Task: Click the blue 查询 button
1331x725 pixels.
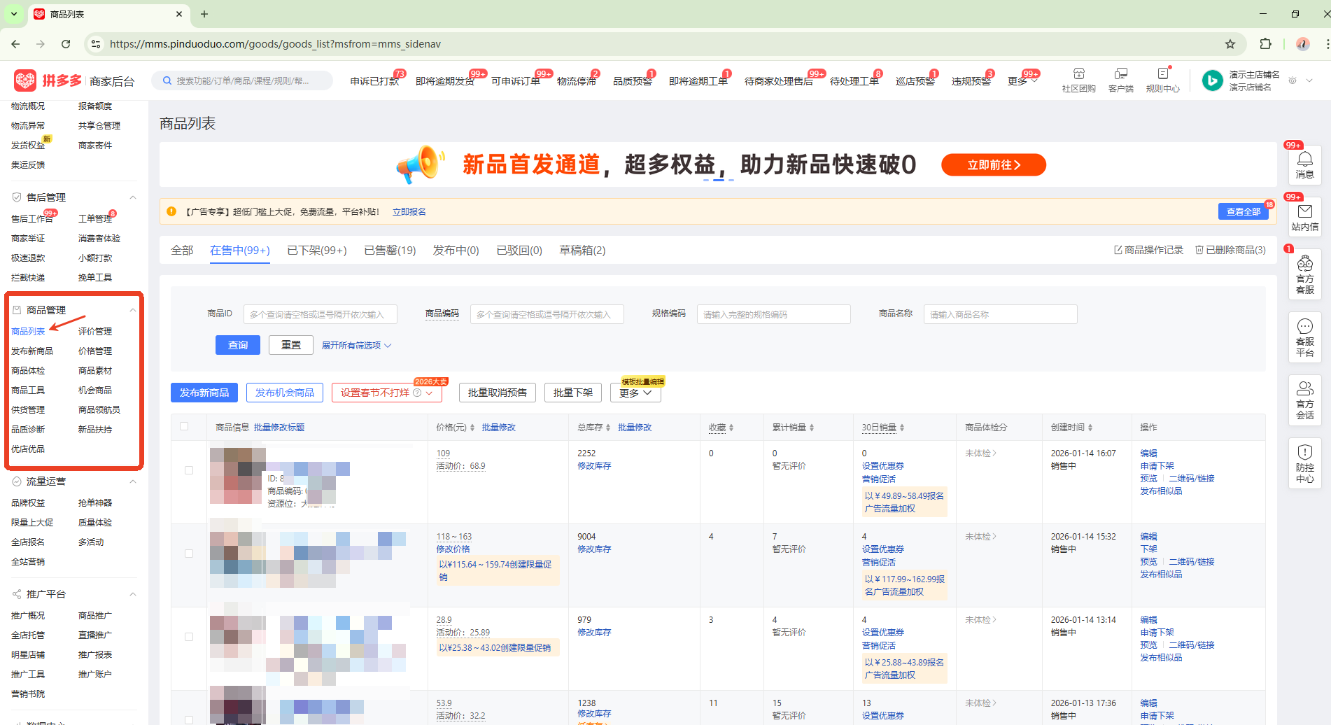Action: coord(238,345)
